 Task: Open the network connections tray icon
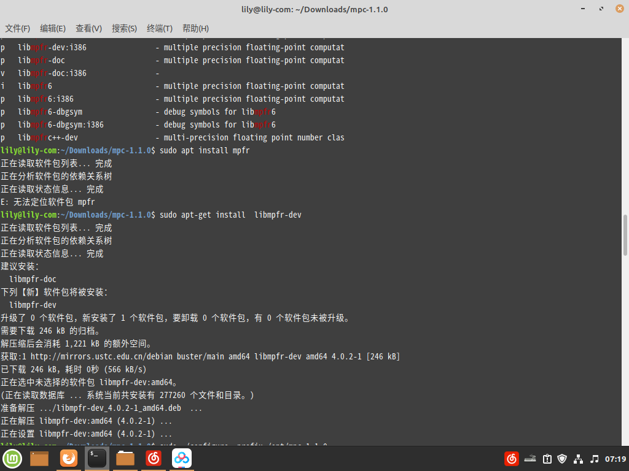pos(578,458)
